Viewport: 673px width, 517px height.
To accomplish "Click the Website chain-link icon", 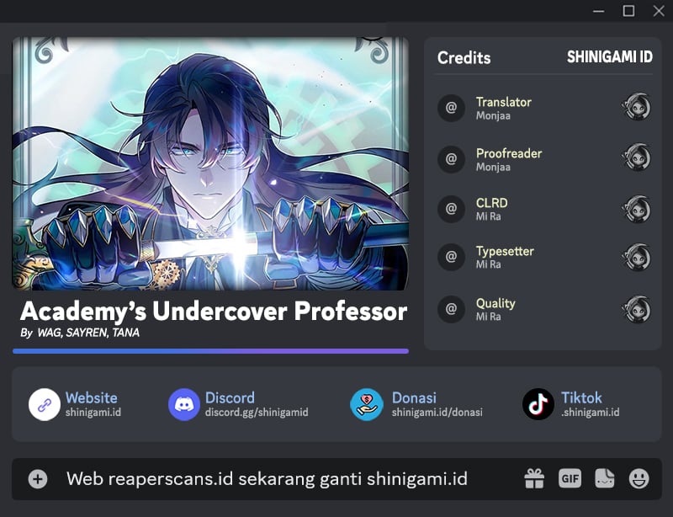I will 45,404.
